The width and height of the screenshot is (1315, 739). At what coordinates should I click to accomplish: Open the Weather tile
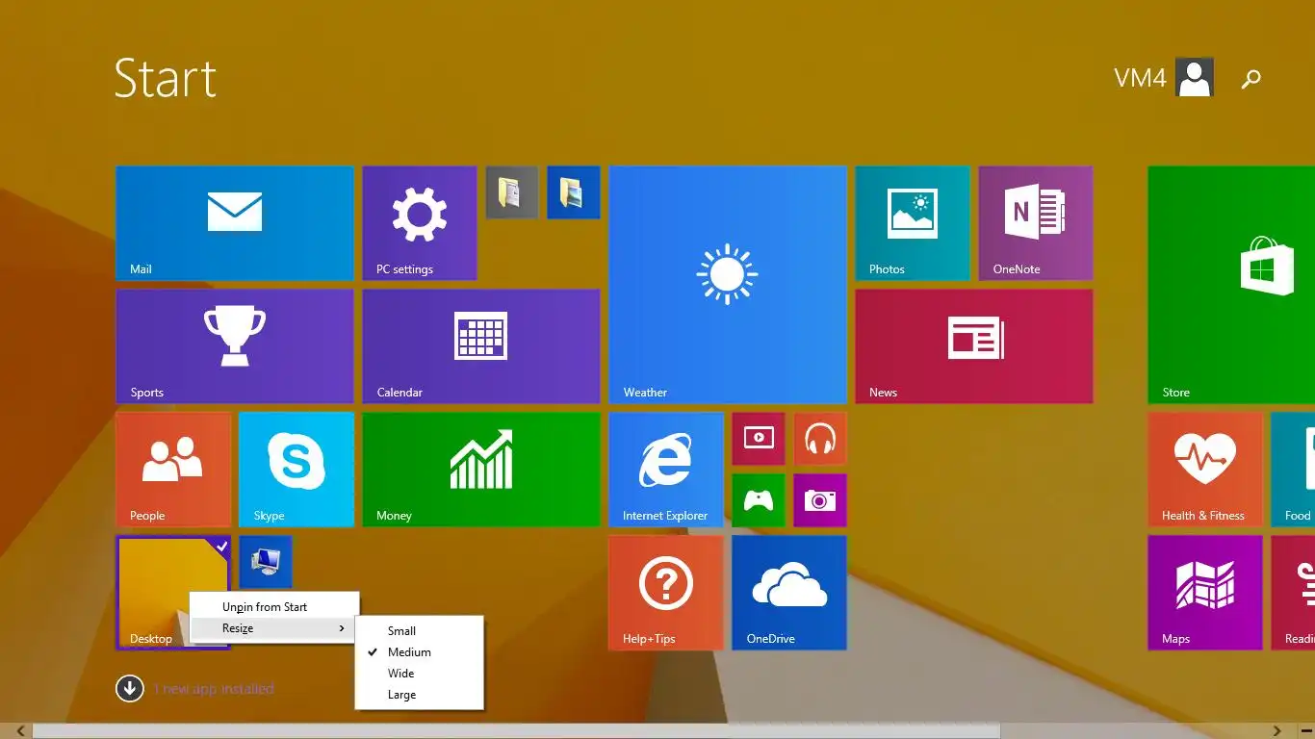point(728,285)
